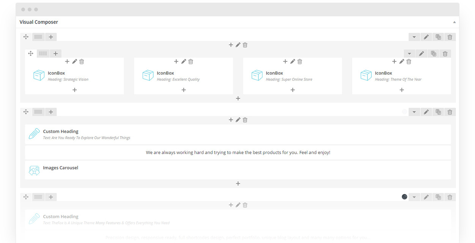This screenshot has height=243, width=475.
Task: Delete the inner row
Action: tap(445, 54)
